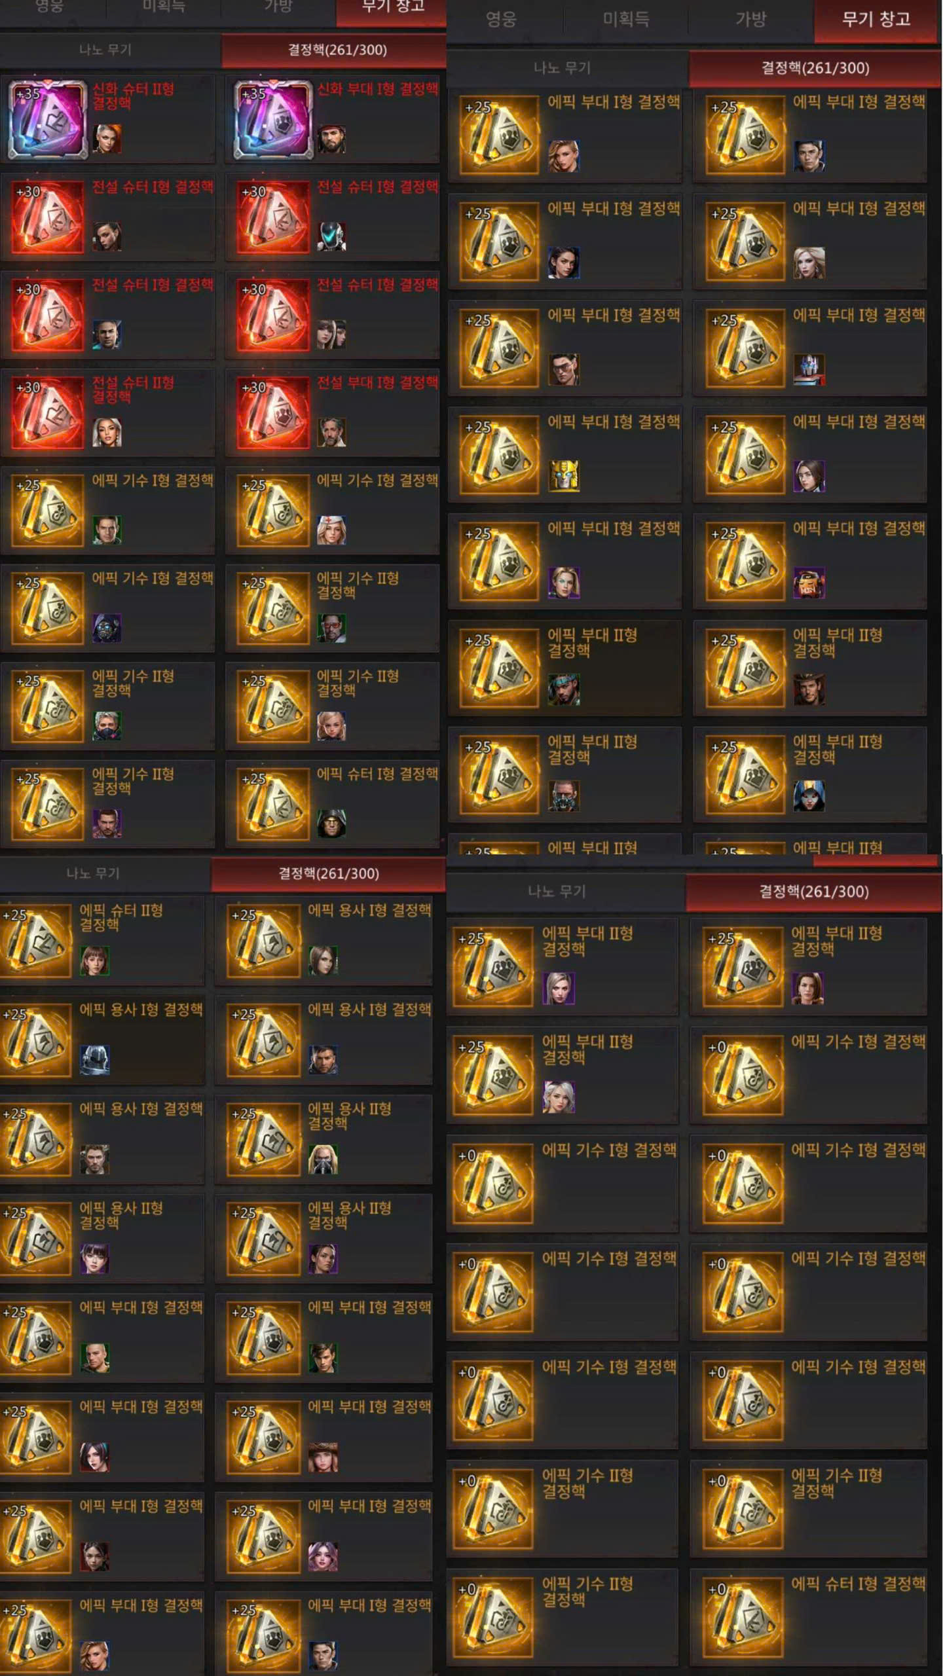Open the masked blonde hero on 에픽 용사 II형
The height and width of the screenshot is (1676, 943).
[x=323, y=1159]
